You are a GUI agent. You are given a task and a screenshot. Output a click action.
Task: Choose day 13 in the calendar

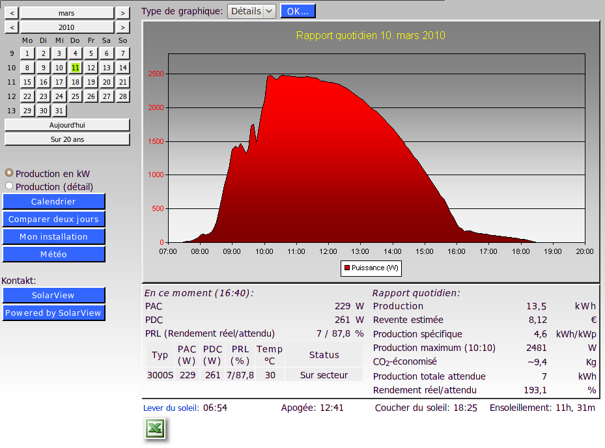tap(107, 68)
